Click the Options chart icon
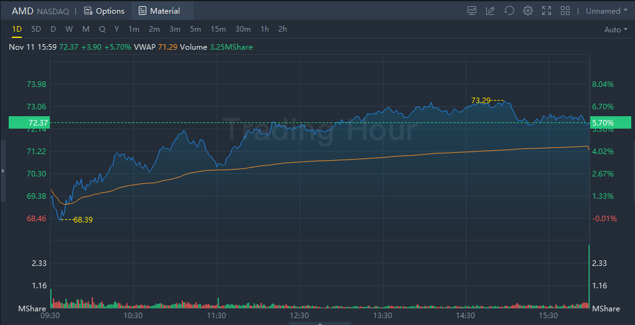 click(88, 11)
